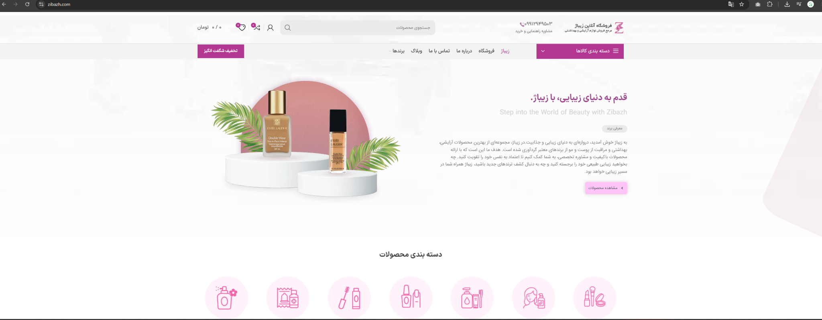822x320 pixels.
Task: Open the site information icon beside the URL
Action: click(x=41, y=4)
